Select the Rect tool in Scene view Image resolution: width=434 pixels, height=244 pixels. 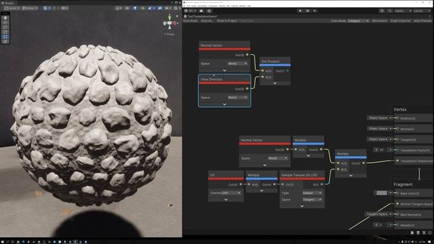[5, 37]
